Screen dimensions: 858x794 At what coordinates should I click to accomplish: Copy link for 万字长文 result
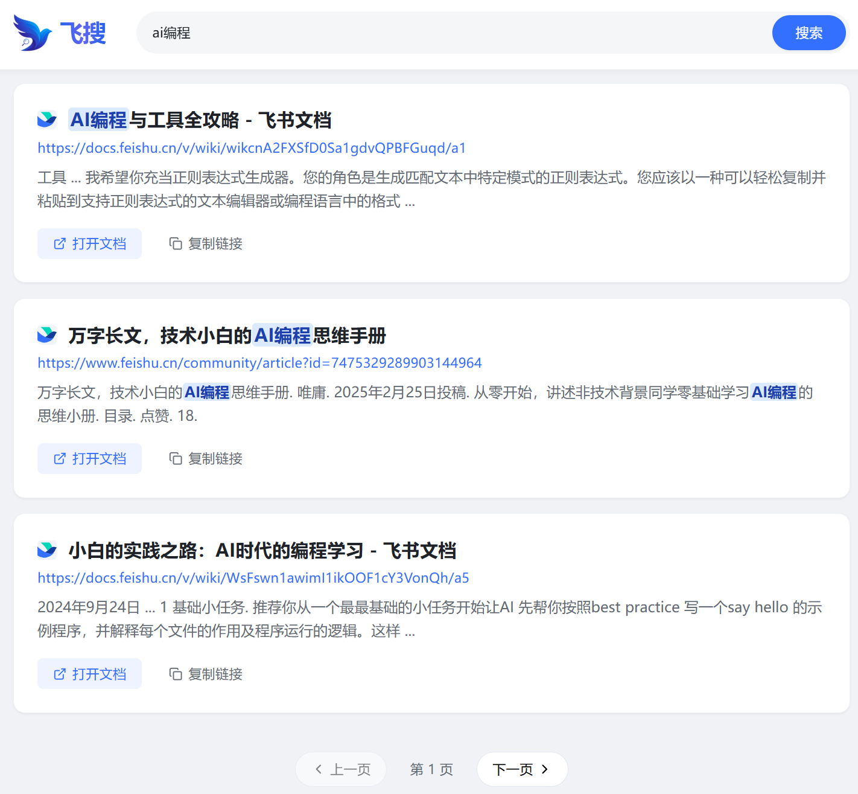point(206,458)
